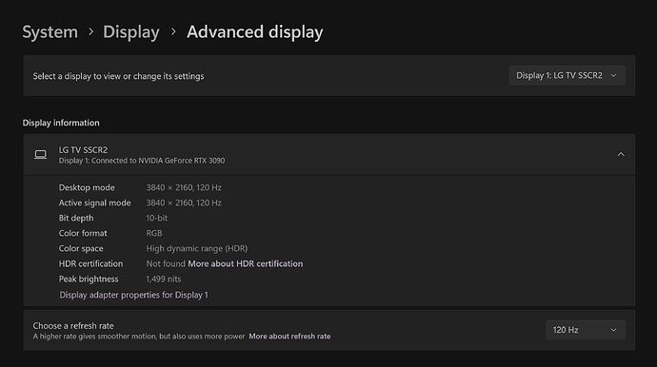Click the Color space HDR value text
Screen dimensions: 657x367
coord(197,248)
